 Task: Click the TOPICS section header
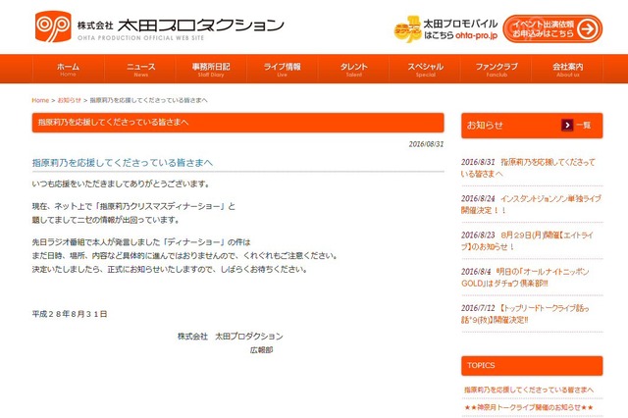point(532,366)
